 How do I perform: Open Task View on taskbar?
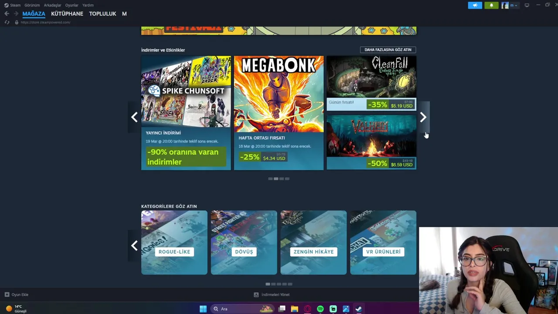click(282, 309)
